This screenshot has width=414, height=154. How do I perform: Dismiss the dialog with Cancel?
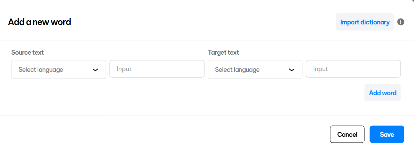347,134
